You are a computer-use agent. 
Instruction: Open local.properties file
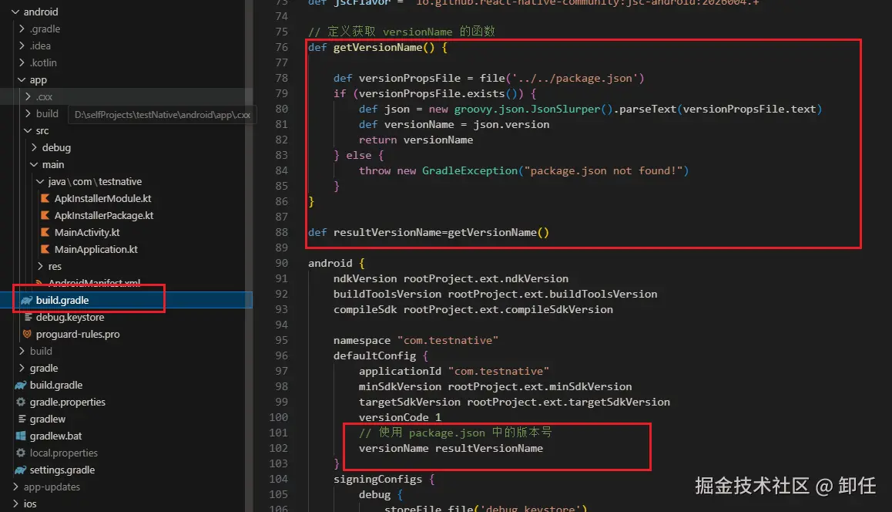click(64, 453)
